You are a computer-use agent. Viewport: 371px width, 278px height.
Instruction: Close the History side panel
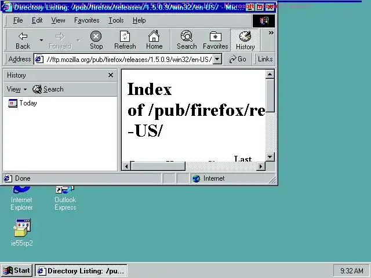(x=111, y=75)
